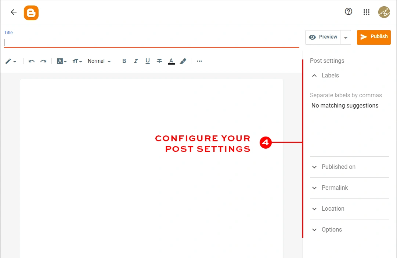The image size is (397, 258).
Task: Click the Post settings heading
Action: 327,61
